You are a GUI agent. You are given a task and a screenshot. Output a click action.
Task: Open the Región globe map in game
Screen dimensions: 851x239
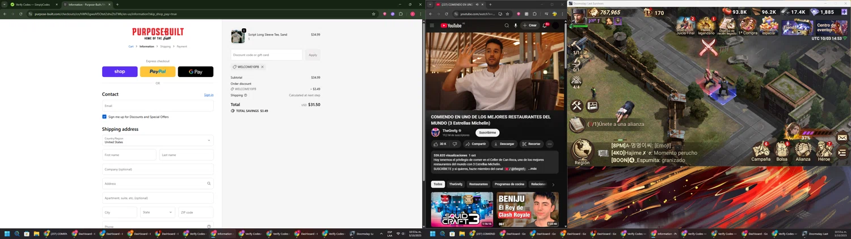click(x=582, y=151)
